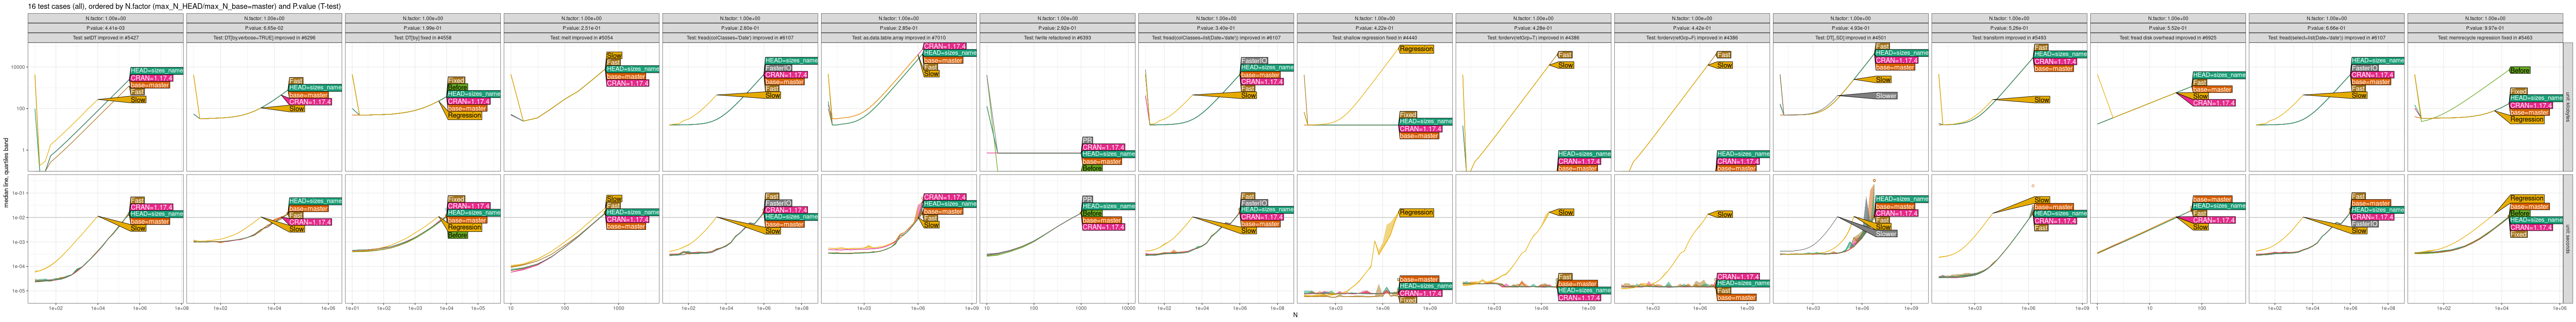
Task: Click the x-axis title 'N'
Action: (x=1294, y=315)
